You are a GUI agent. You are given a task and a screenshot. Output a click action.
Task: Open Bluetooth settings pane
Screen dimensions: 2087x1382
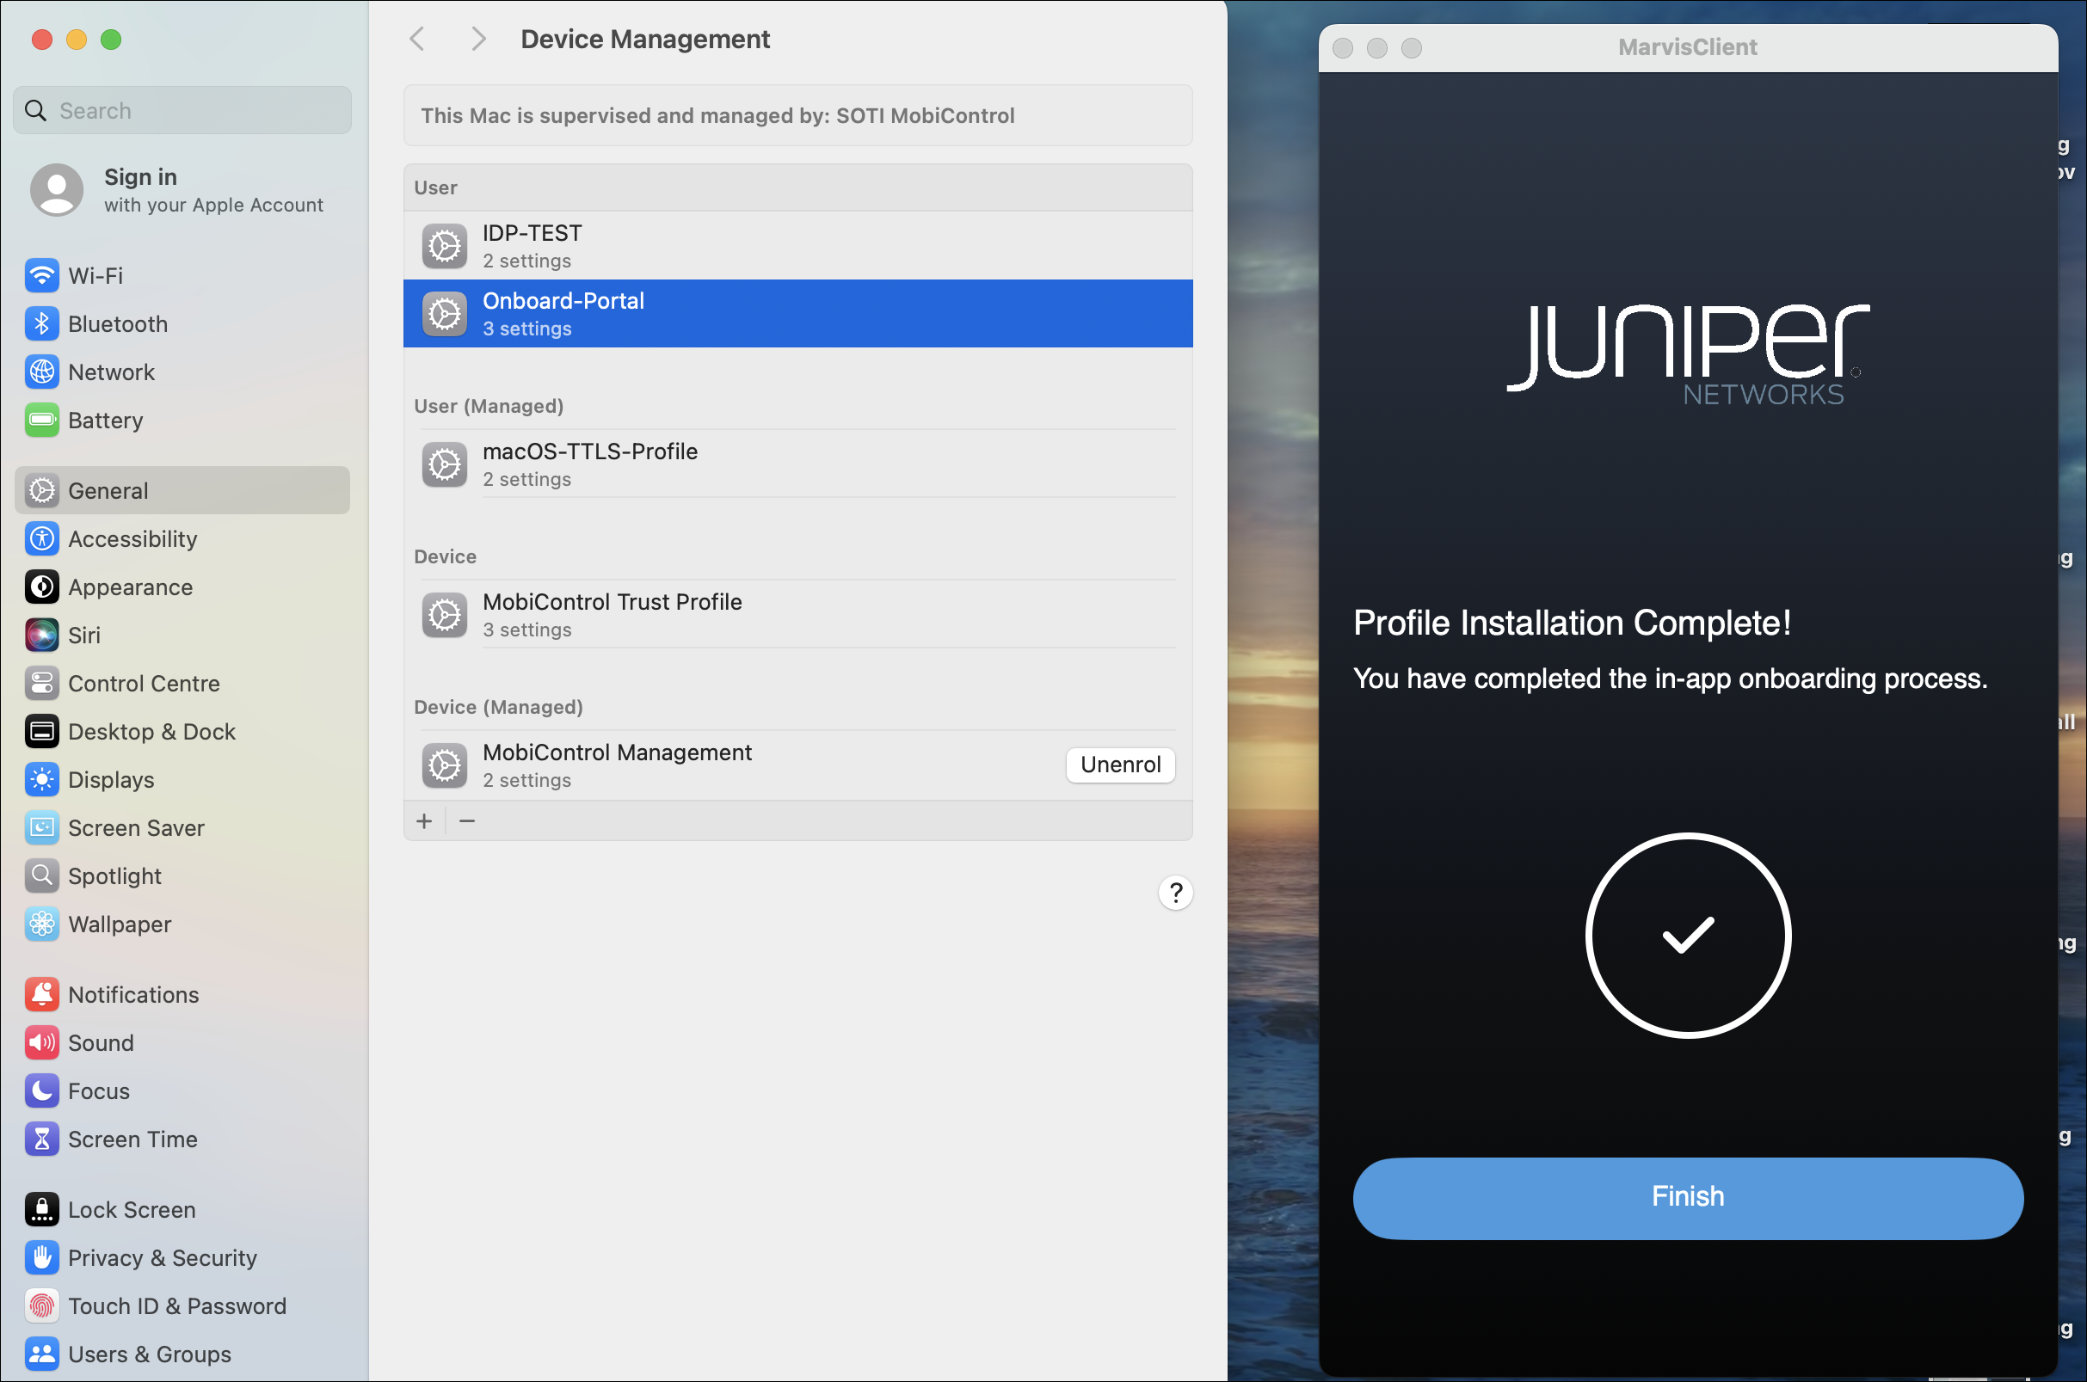[x=117, y=324]
